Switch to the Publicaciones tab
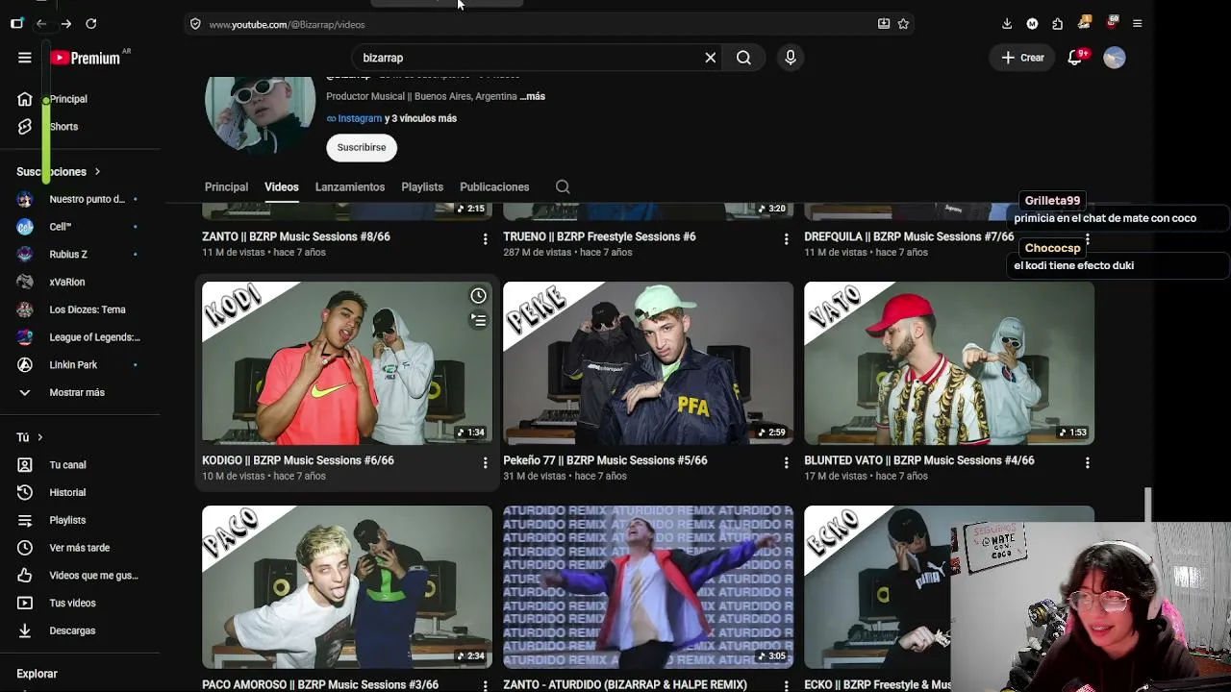Screen dimensions: 1231x692 pos(494,187)
